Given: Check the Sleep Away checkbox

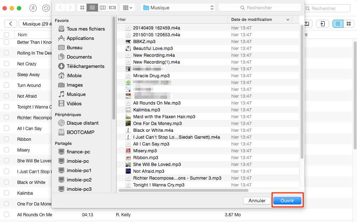Looking at the screenshot, I should pyautogui.click(x=6, y=74).
